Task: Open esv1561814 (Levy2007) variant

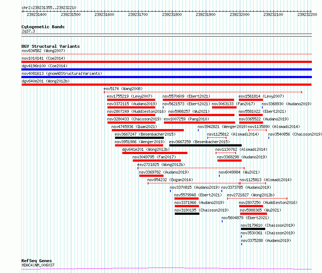Action: click(x=261, y=96)
